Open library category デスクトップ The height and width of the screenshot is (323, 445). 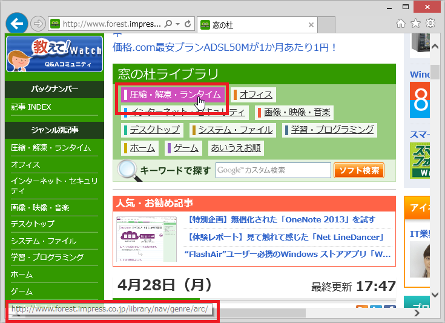tap(152, 130)
